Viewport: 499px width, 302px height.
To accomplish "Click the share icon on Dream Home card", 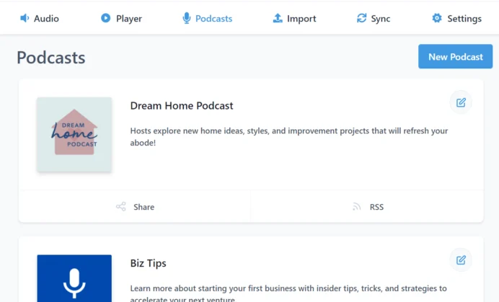I will (121, 207).
